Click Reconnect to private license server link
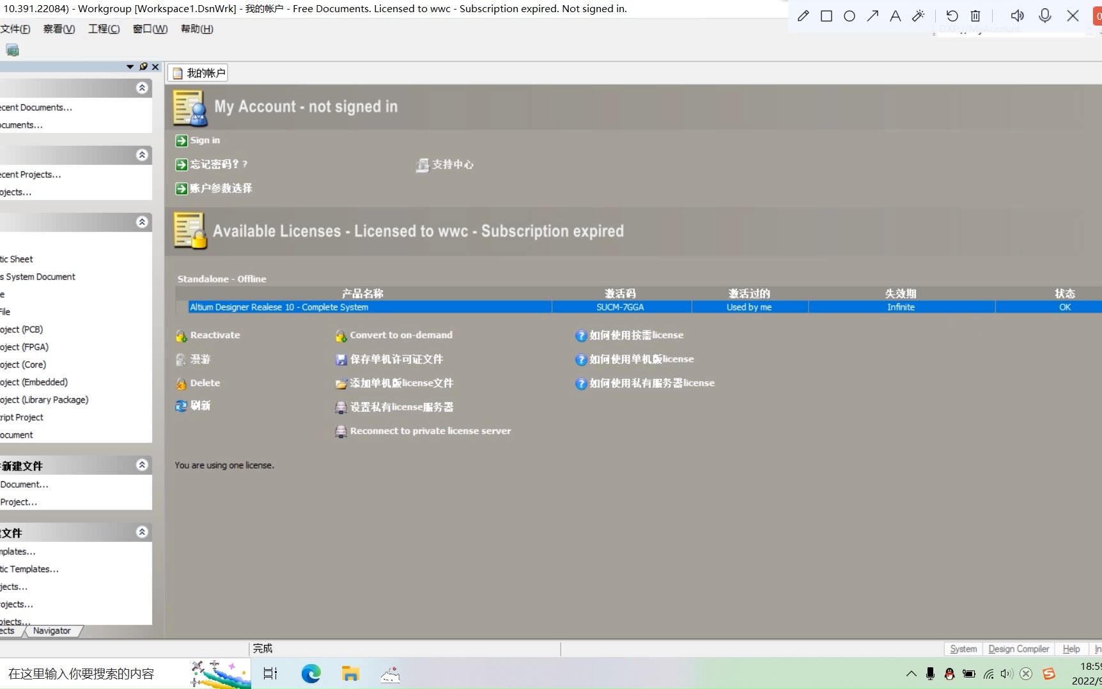 tap(430, 431)
